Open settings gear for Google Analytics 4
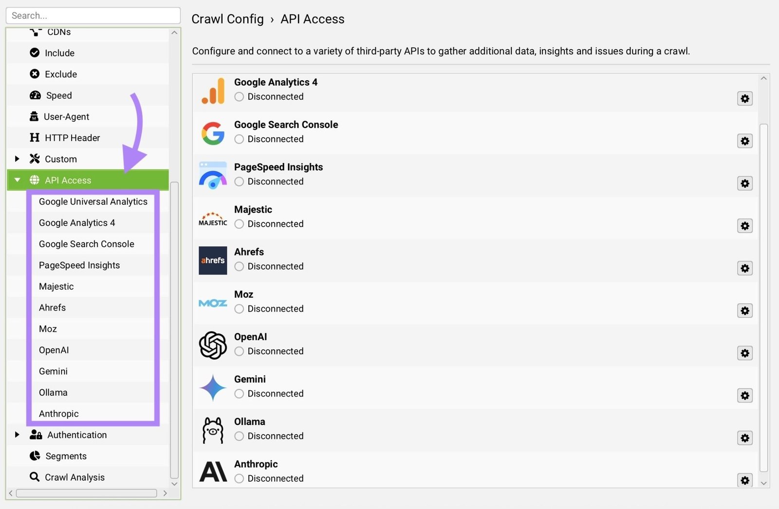 (x=745, y=98)
